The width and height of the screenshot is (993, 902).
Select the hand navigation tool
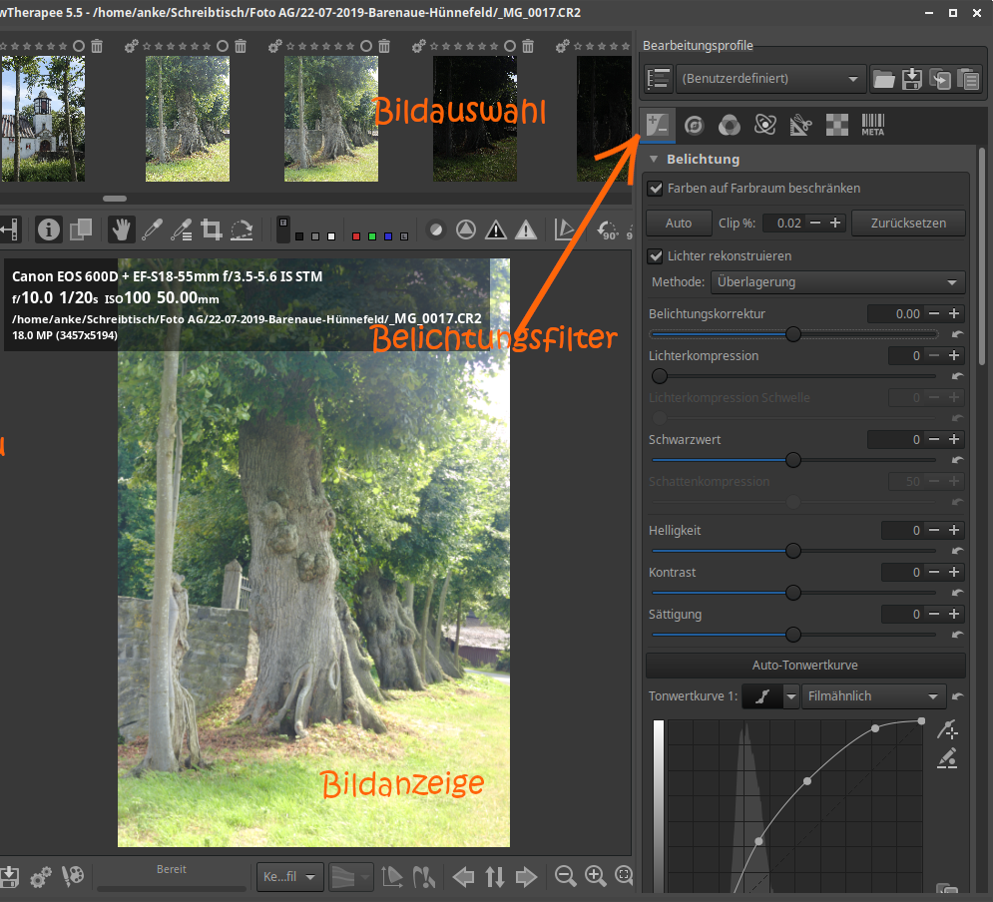(122, 230)
